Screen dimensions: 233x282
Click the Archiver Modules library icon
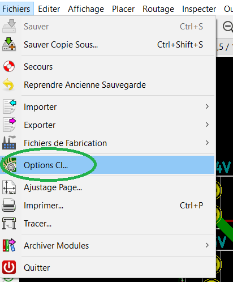pyautogui.click(x=9, y=245)
